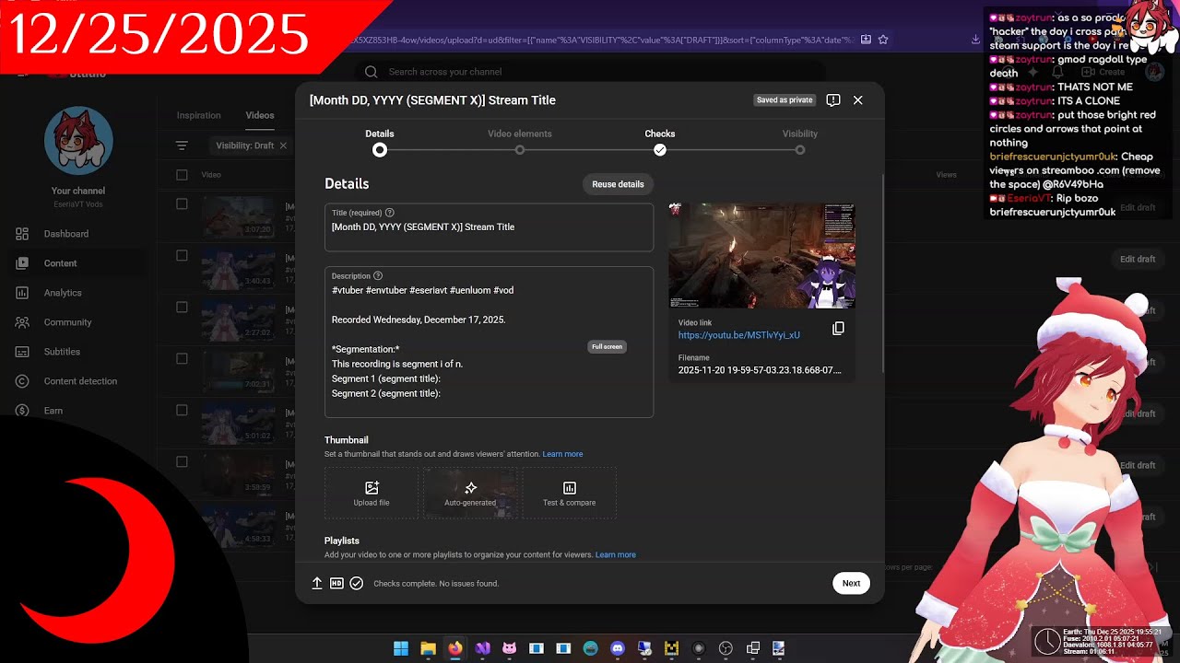Viewport: 1180px width, 663px height.
Task: Switch to the Videos tab
Action: (x=260, y=115)
